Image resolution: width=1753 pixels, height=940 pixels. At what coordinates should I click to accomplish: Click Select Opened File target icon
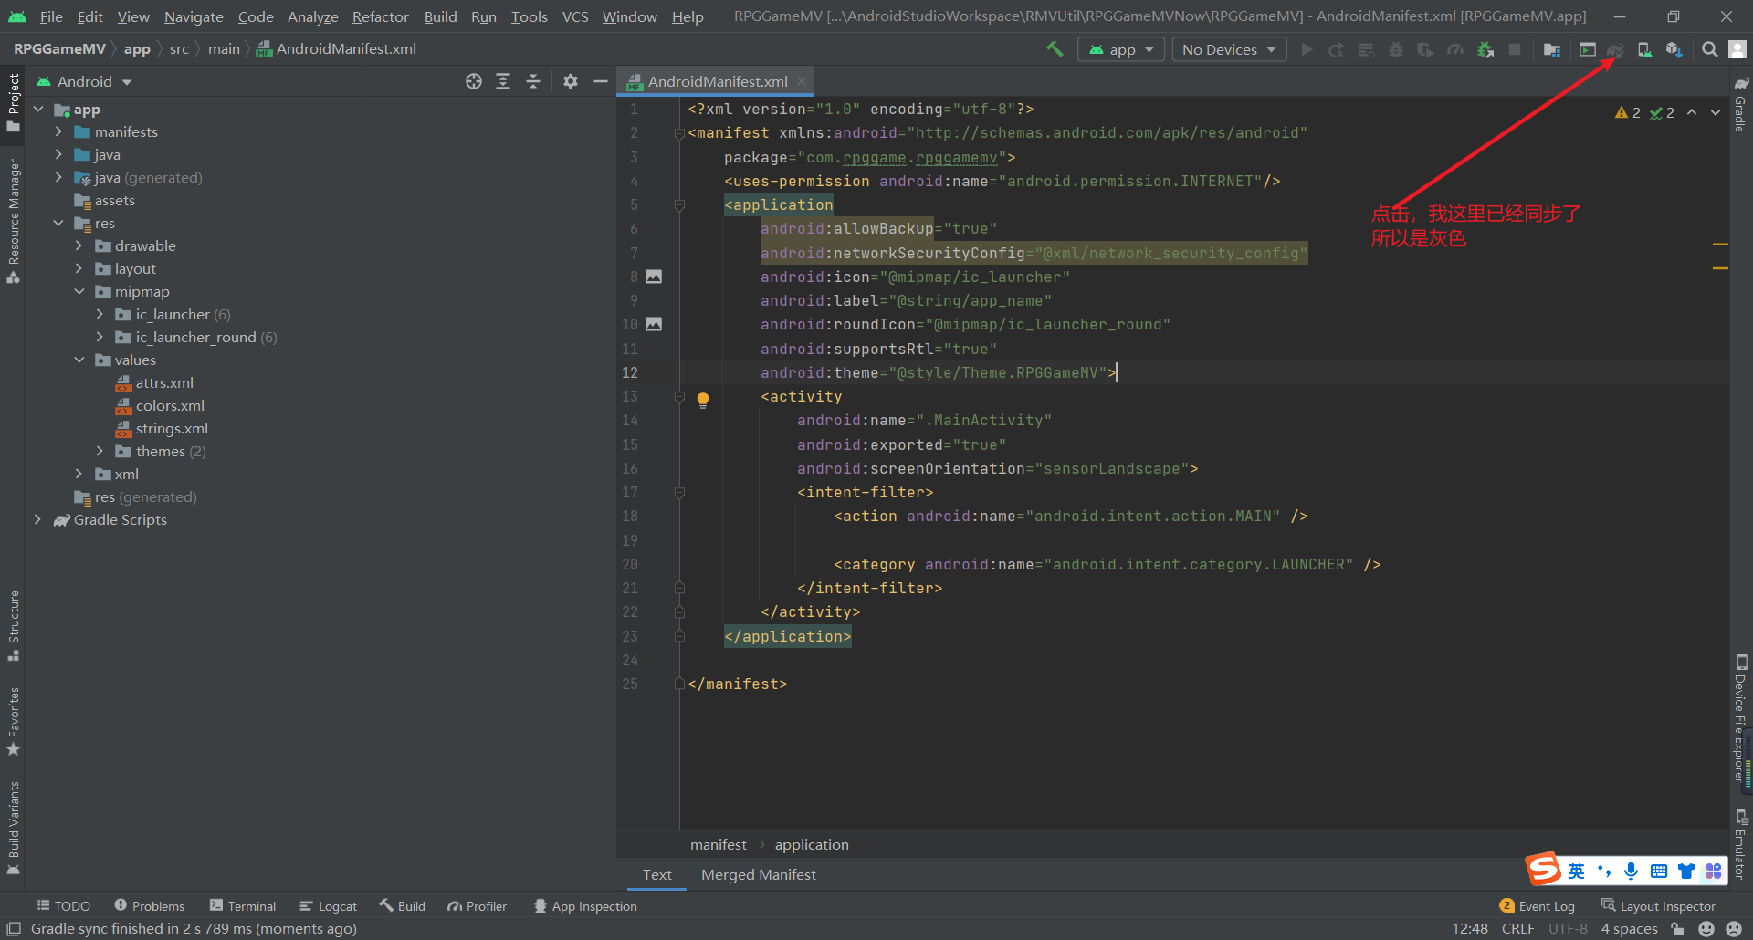[x=474, y=81]
